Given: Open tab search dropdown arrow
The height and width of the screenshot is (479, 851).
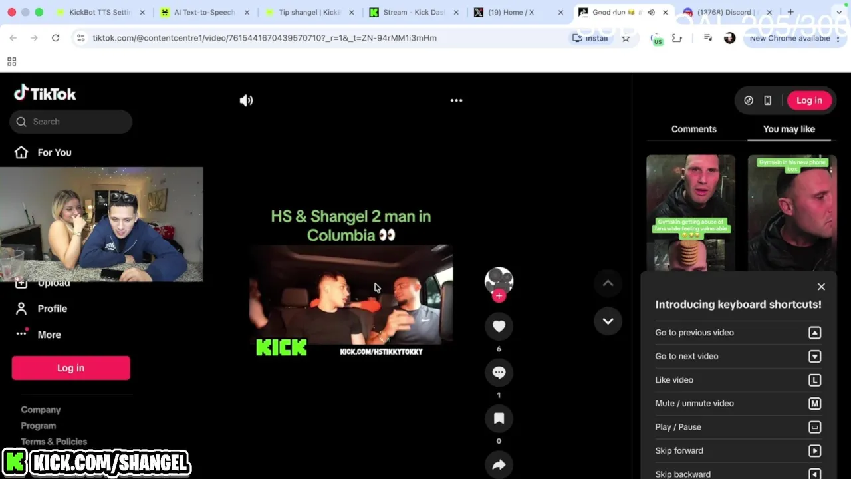Looking at the screenshot, I should [839, 12].
